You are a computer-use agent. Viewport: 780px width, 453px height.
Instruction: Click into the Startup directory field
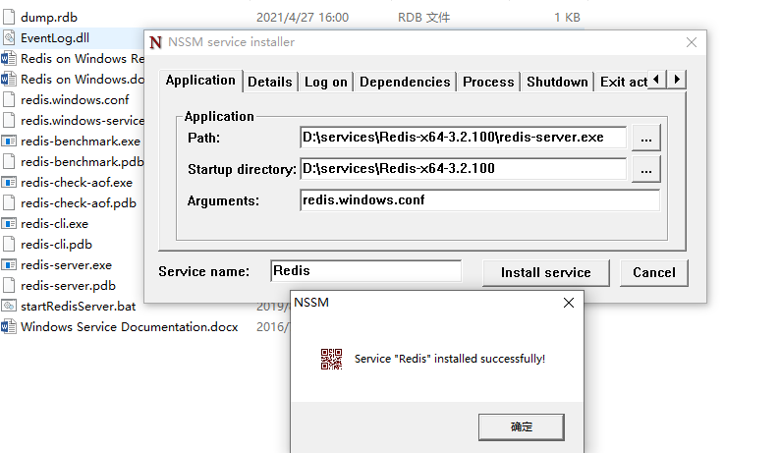click(x=463, y=169)
